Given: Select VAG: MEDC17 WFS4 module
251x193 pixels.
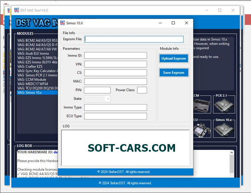Looking at the screenshot, I should 37,84.
